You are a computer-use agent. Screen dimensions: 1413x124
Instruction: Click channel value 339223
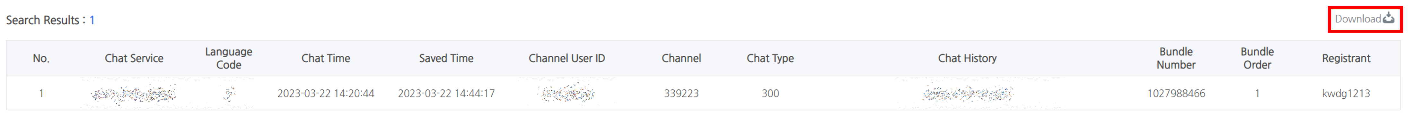(x=681, y=94)
